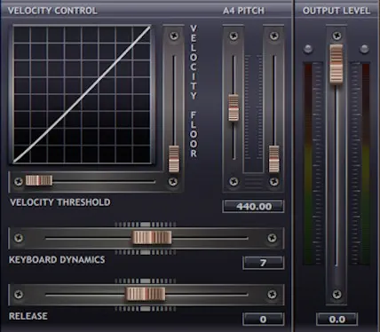Click the Velocity Floor slider handle
Image resolution: width=380 pixels, height=332 pixels.
pos(174,158)
